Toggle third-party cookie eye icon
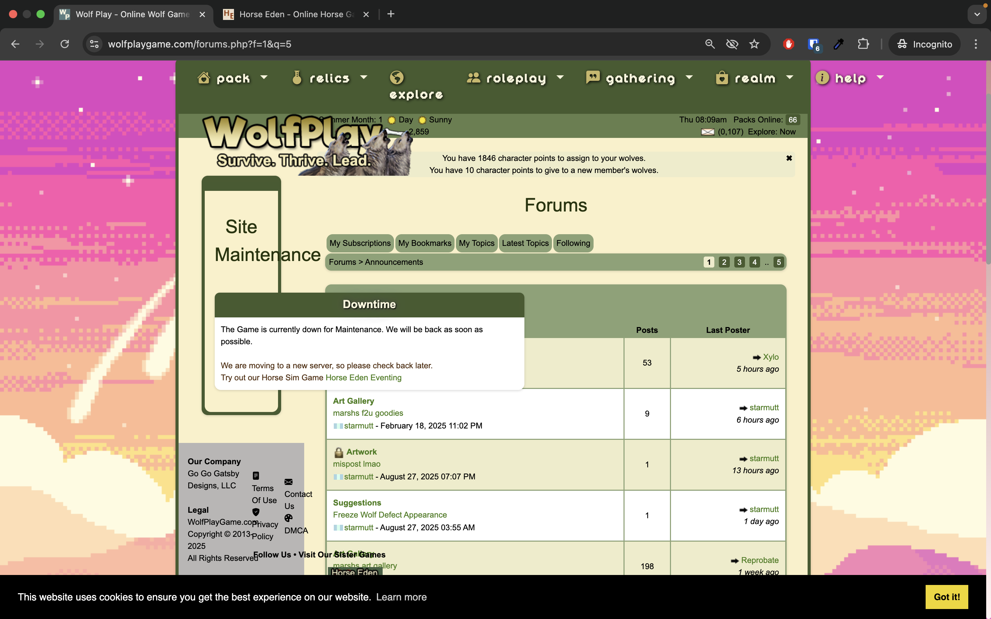 tap(732, 44)
